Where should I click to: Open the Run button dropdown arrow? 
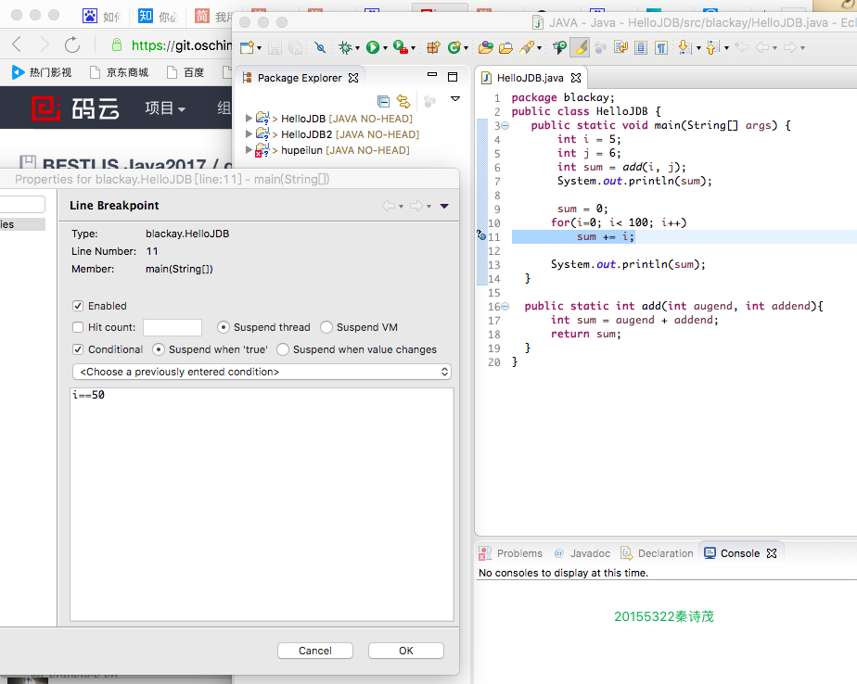(x=385, y=48)
